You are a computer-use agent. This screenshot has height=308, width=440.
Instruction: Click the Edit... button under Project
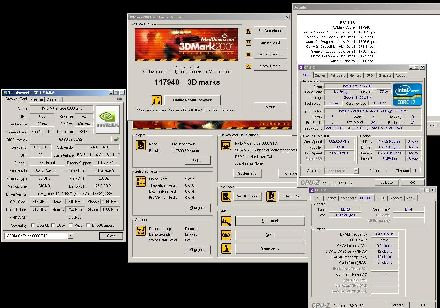tap(198, 160)
